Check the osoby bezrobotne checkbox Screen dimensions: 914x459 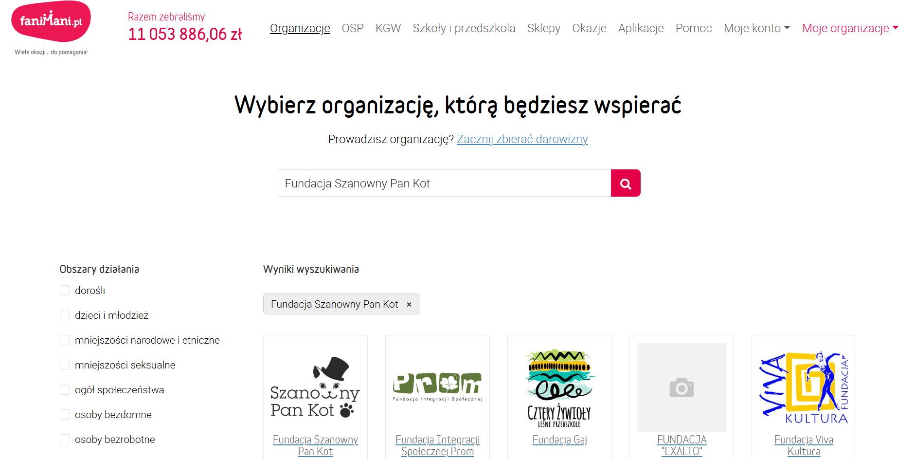pos(65,440)
